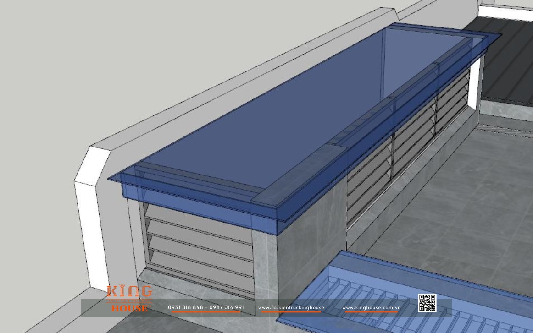Click the KING lettering in the logo
533x333 pixels.
pos(129,291)
